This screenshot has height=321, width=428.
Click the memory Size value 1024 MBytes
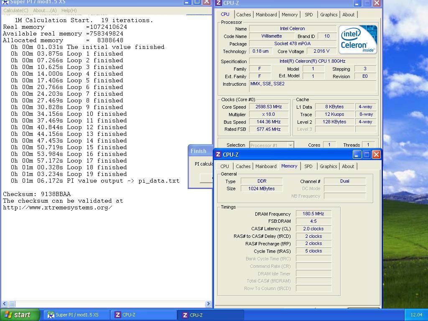(262, 189)
